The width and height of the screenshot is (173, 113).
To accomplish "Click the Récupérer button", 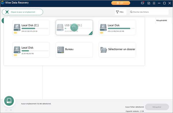I will (x=157, y=107).
